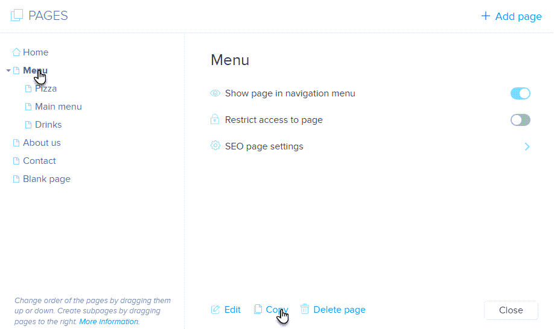Select the Contact page

39,161
